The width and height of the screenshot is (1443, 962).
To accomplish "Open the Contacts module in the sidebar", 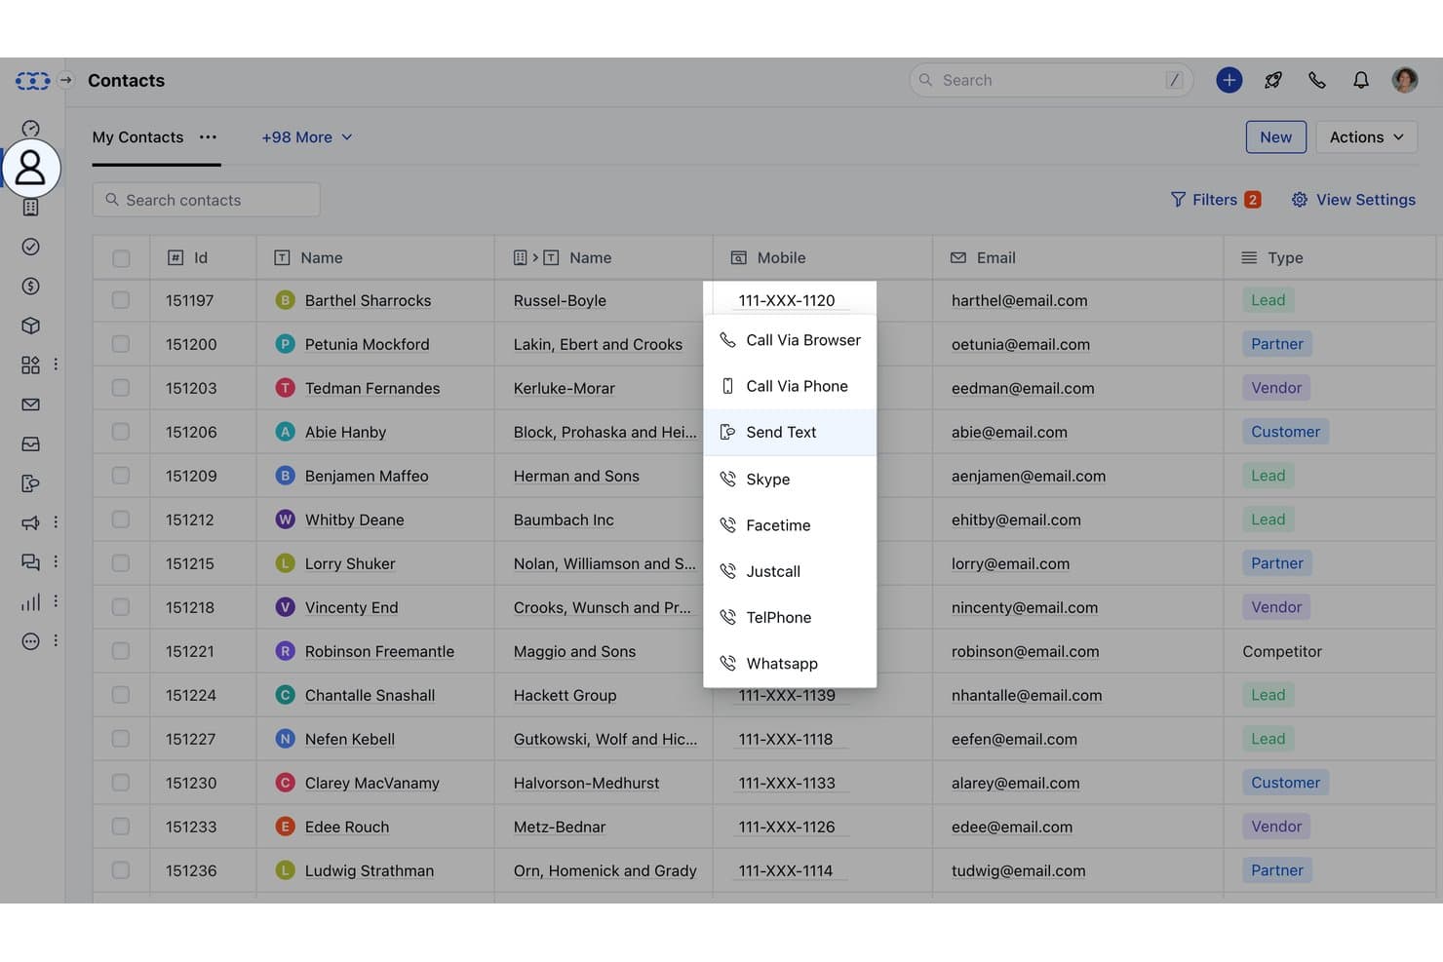I will coord(30,168).
